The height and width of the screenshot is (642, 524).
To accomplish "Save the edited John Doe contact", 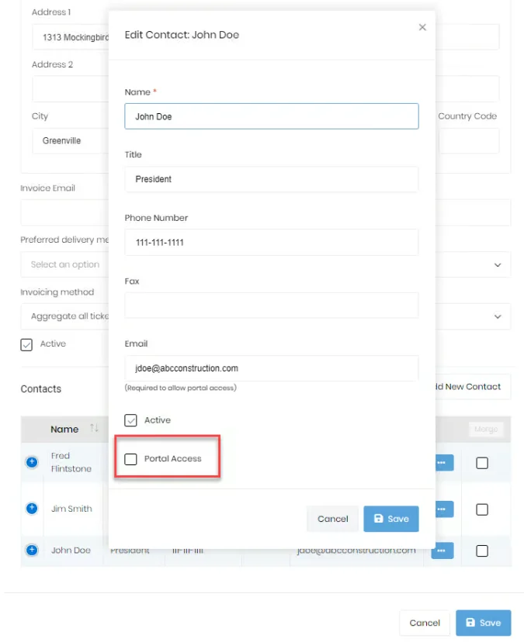I will [x=390, y=519].
